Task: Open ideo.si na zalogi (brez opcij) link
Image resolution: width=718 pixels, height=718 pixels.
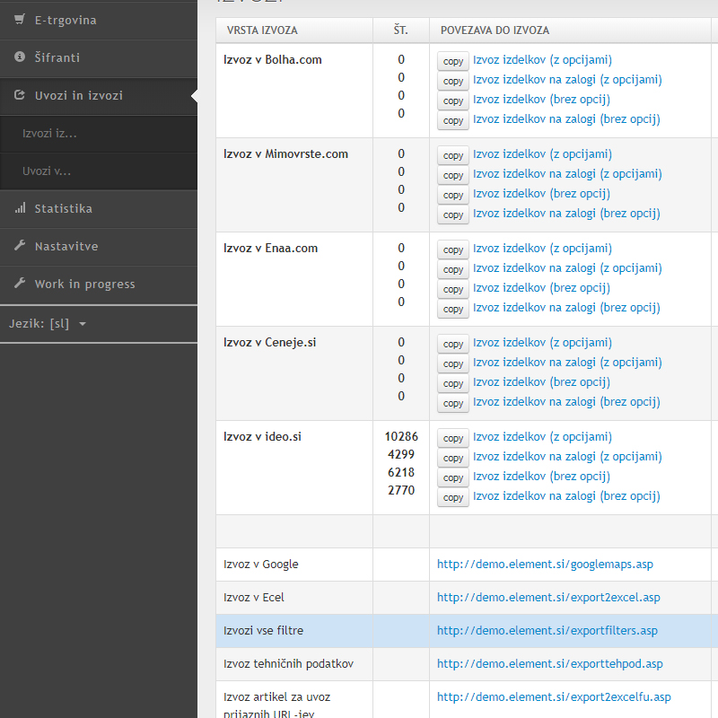Action: coord(566,496)
